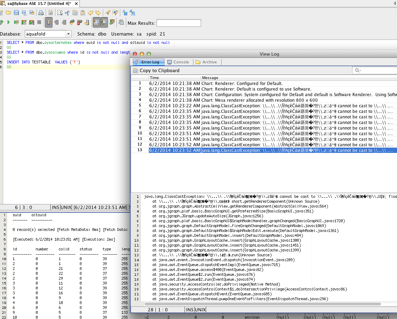
Task: Click the sysalternates SELECT statement line
Action: point(88,42)
